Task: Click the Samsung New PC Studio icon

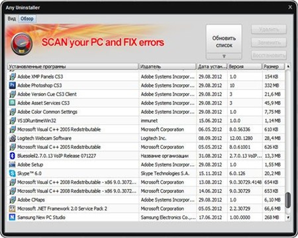Action: pos(12,218)
